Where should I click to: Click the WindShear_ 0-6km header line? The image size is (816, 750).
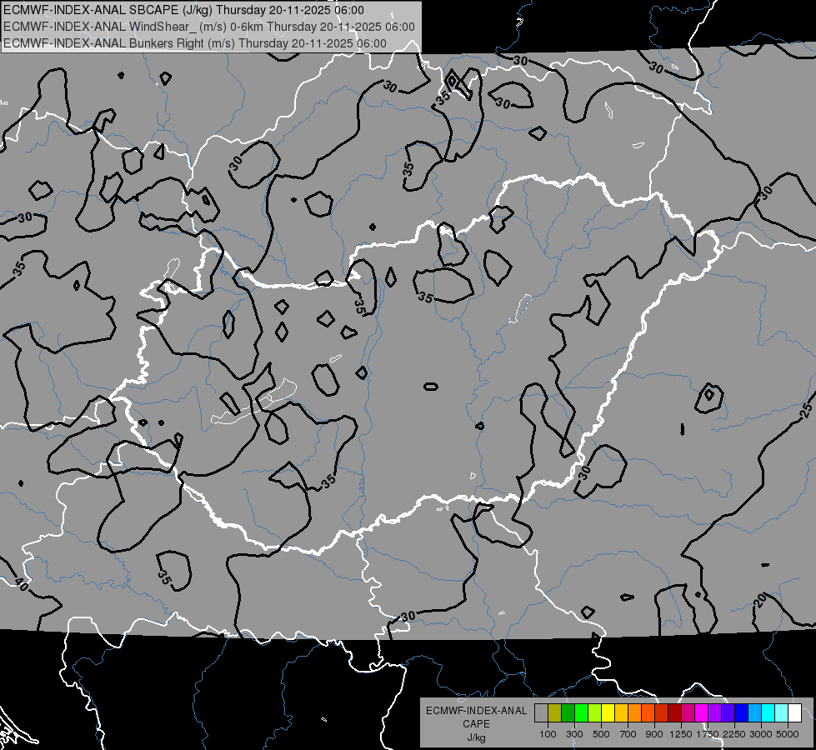209,27
